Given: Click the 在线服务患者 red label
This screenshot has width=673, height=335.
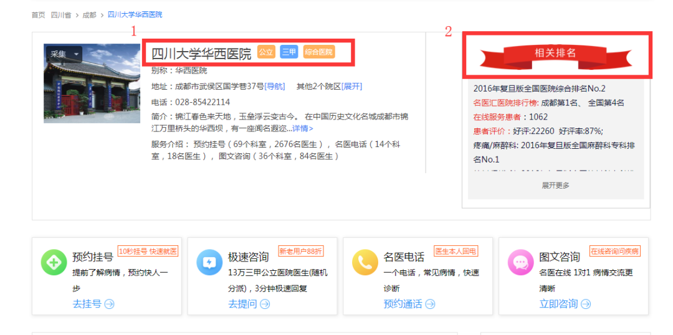Looking at the screenshot, I should coord(497,117).
